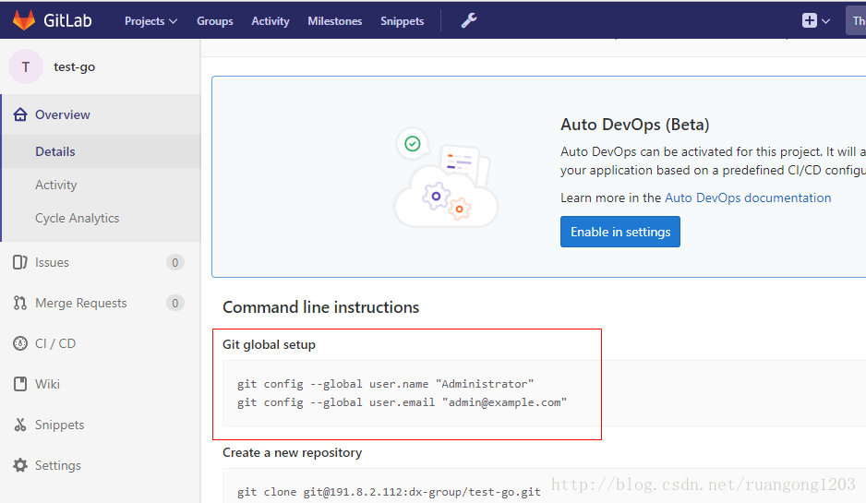Open CI / CD in the sidebar
The height and width of the screenshot is (503, 866).
55,343
